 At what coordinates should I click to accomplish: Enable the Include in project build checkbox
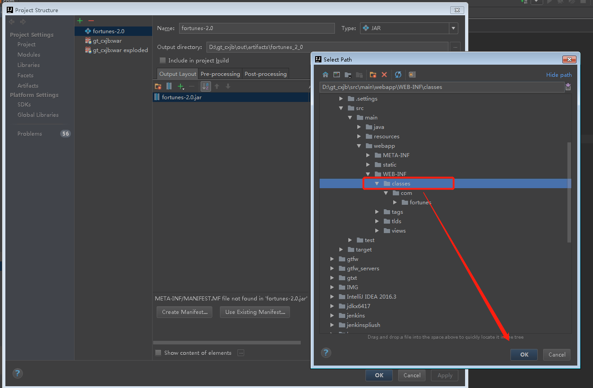click(162, 60)
